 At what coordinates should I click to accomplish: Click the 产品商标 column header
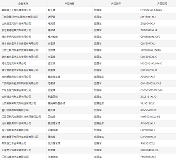click(69, 4)
